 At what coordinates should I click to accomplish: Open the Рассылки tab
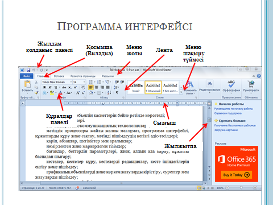pos(108,76)
